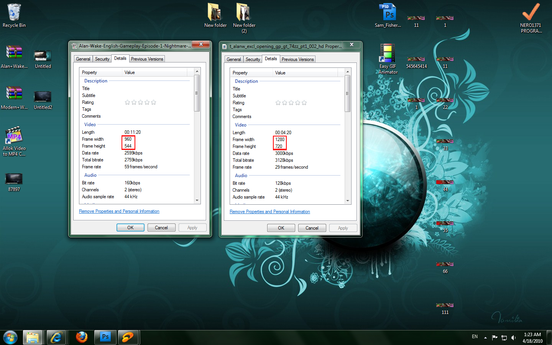The image size is (552, 345).
Task: Click OK in t_alanw properties dialog
Action: click(x=281, y=228)
